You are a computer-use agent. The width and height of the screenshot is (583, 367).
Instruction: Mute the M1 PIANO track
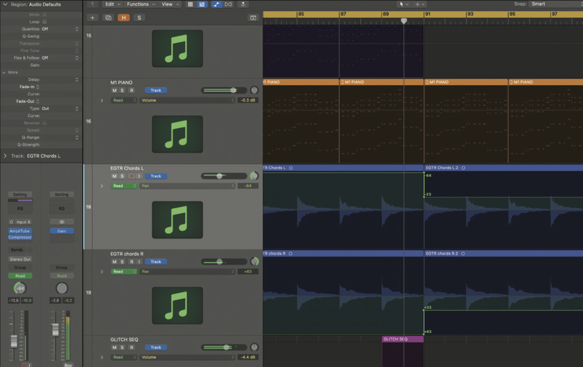tap(114, 90)
